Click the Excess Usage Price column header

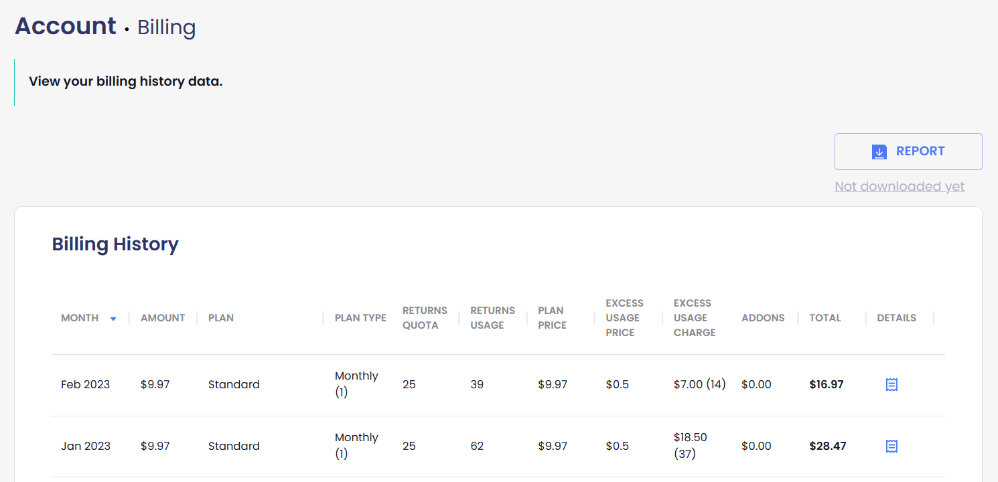pos(624,318)
